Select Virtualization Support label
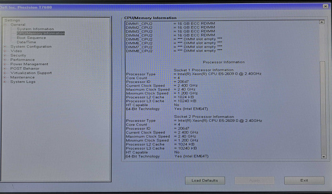 tap(31, 73)
